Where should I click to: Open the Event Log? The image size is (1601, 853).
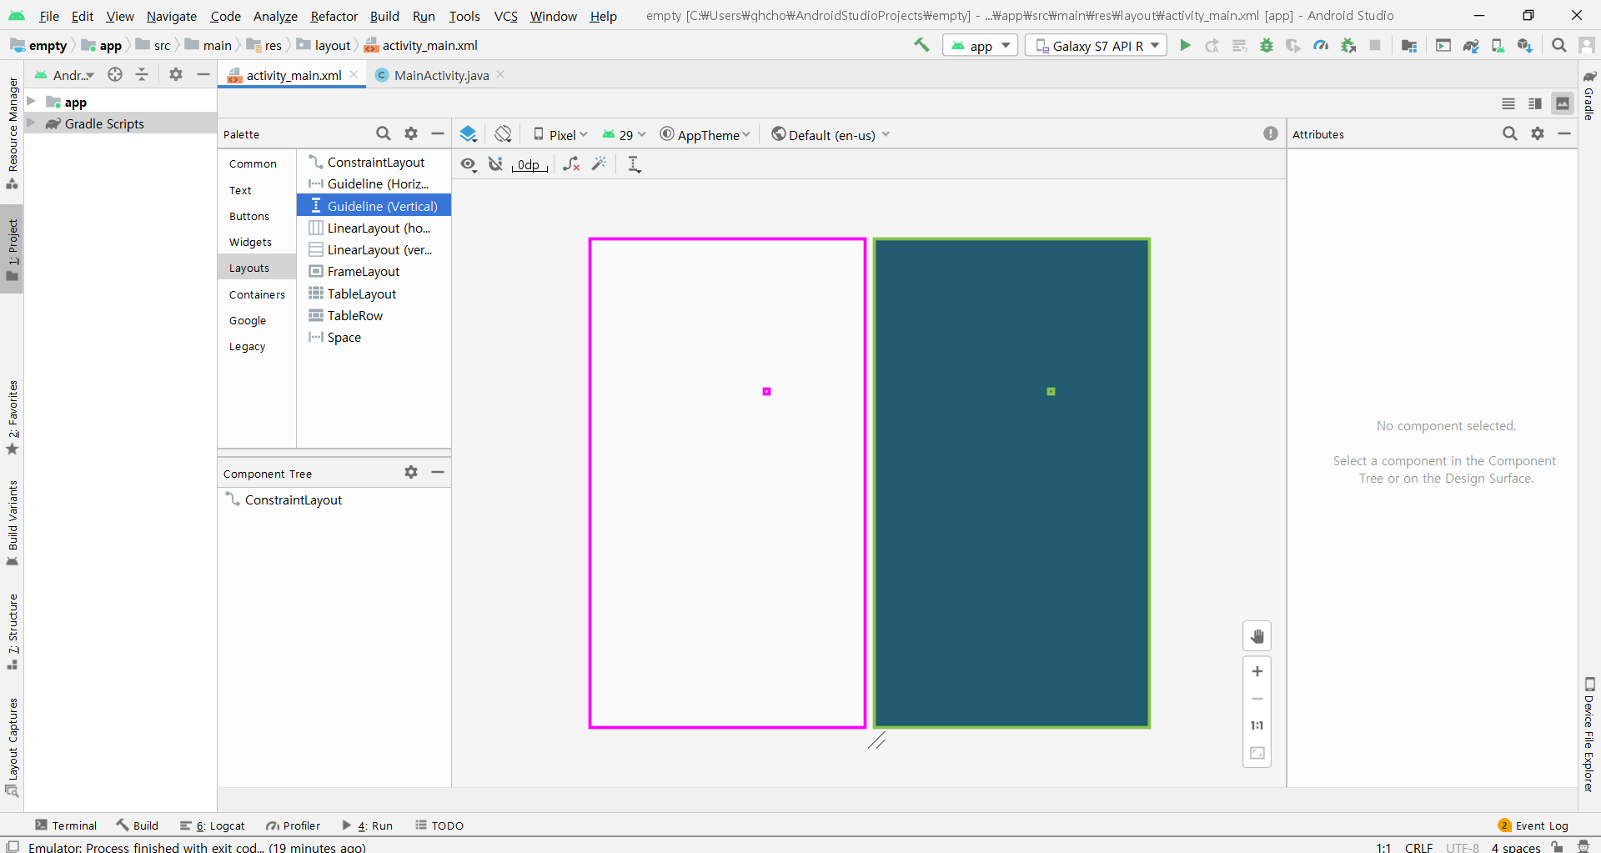click(1533, 825)
